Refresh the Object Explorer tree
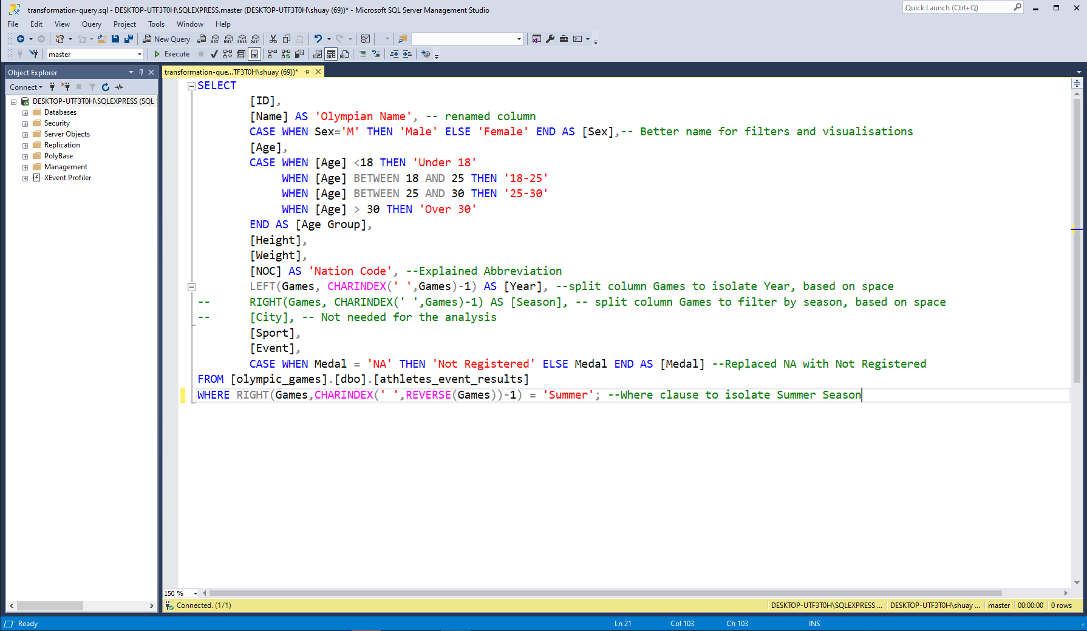1087x631 pixels. pyautogui.click(x=106, y=87)
